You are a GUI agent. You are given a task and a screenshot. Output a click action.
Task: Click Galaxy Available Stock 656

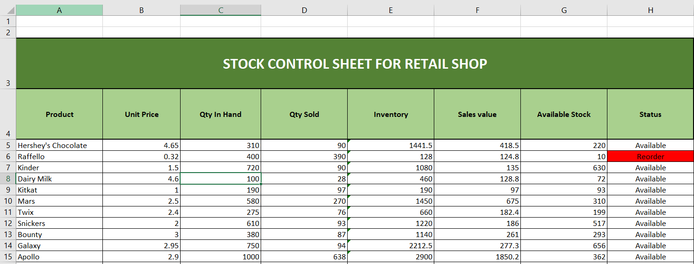(564, 245)
